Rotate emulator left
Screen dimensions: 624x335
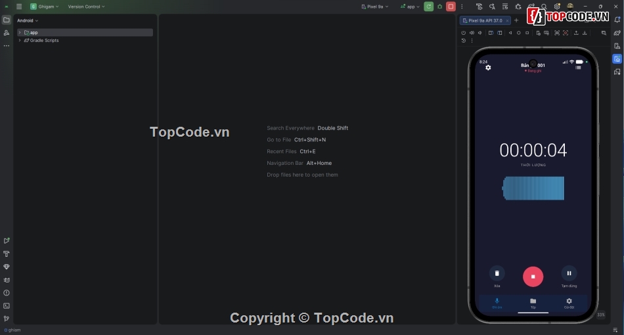pos(491,33)
